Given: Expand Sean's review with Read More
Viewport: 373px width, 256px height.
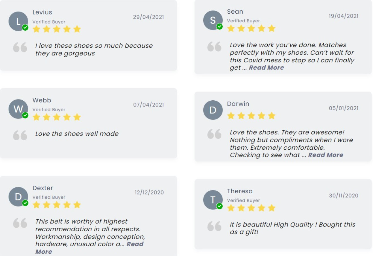Looking at the screenshot, I should click(x=266, y=68).
